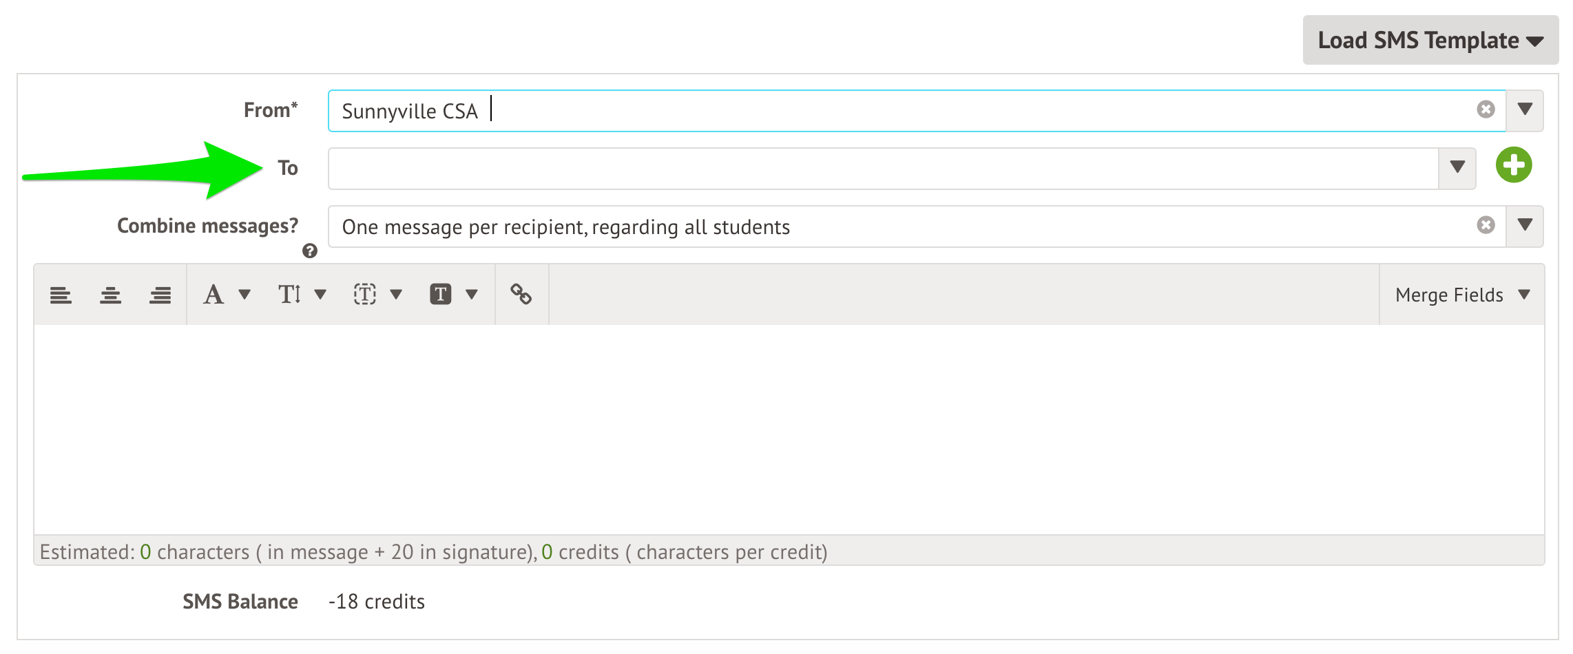This screenshot has width=1573, height=654.
Task: Open the Load SMS Template menu
Action: click(1430, 40)
